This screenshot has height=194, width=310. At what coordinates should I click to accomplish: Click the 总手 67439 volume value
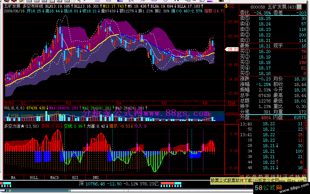point(265,95)
